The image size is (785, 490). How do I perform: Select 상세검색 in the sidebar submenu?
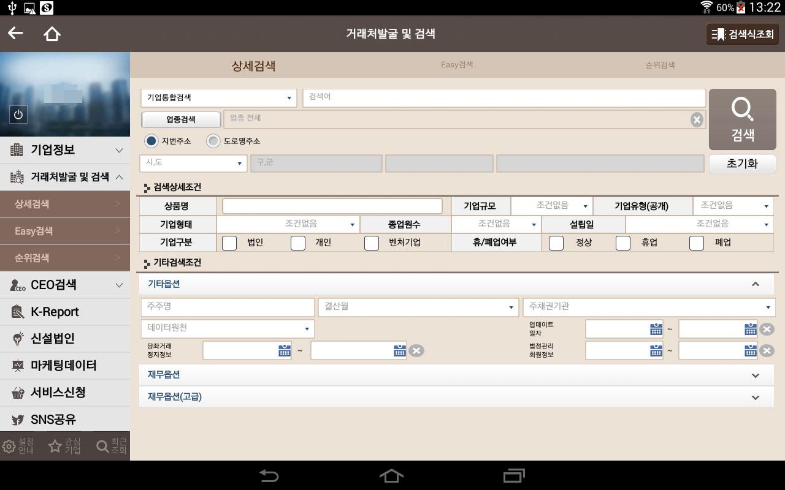click(x=65, y=204)
